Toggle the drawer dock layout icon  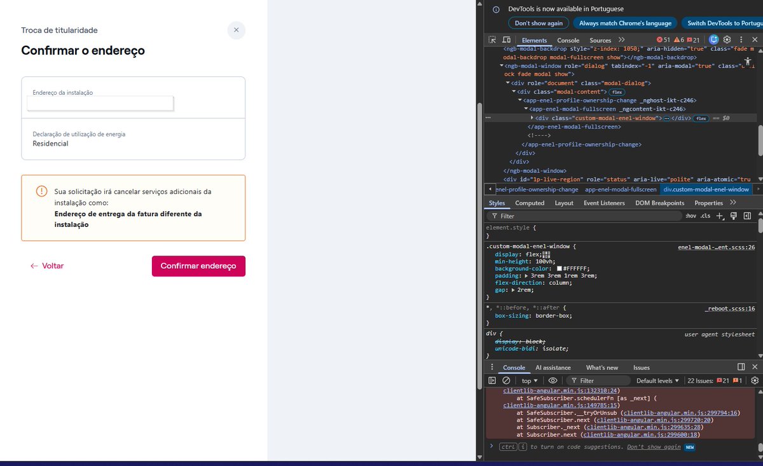741,367
